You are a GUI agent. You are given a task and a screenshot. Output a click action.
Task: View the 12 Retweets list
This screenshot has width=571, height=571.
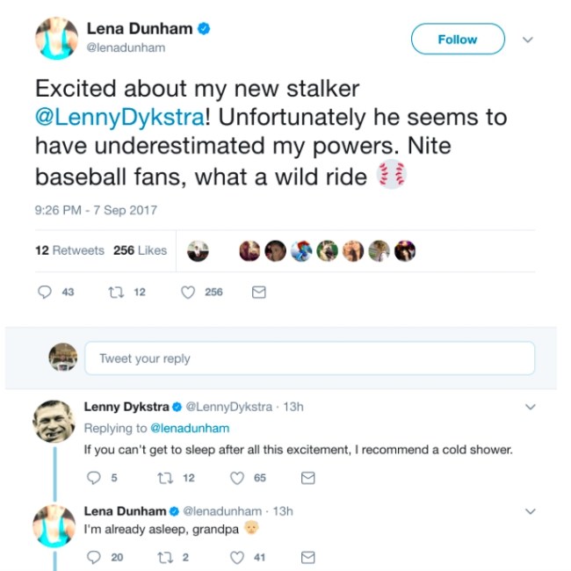pos(69,250)
